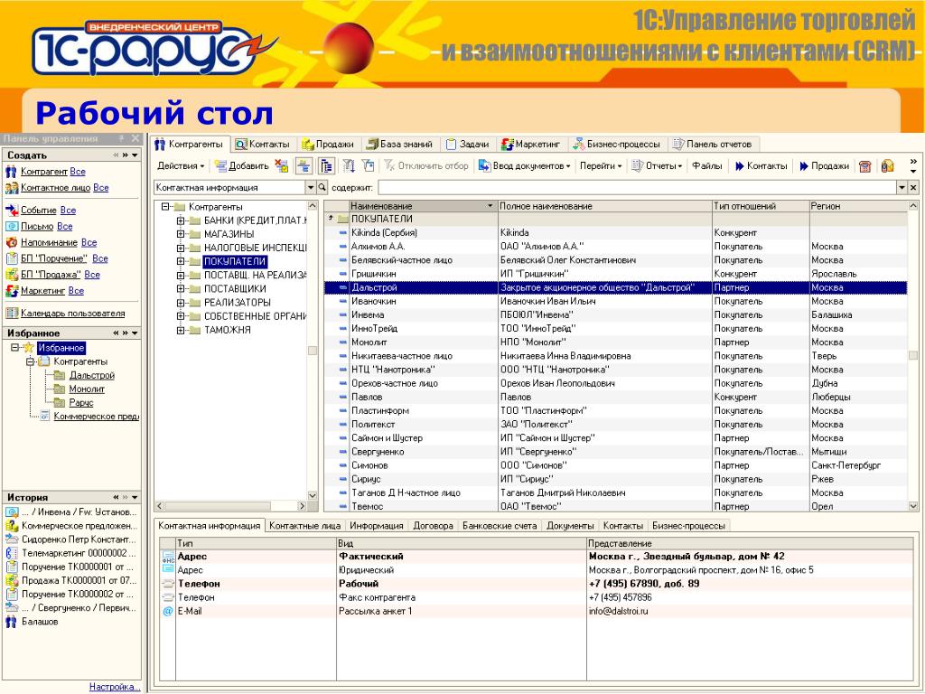Expand the ТАМОЖНЯ folder node

coord(181,331)
